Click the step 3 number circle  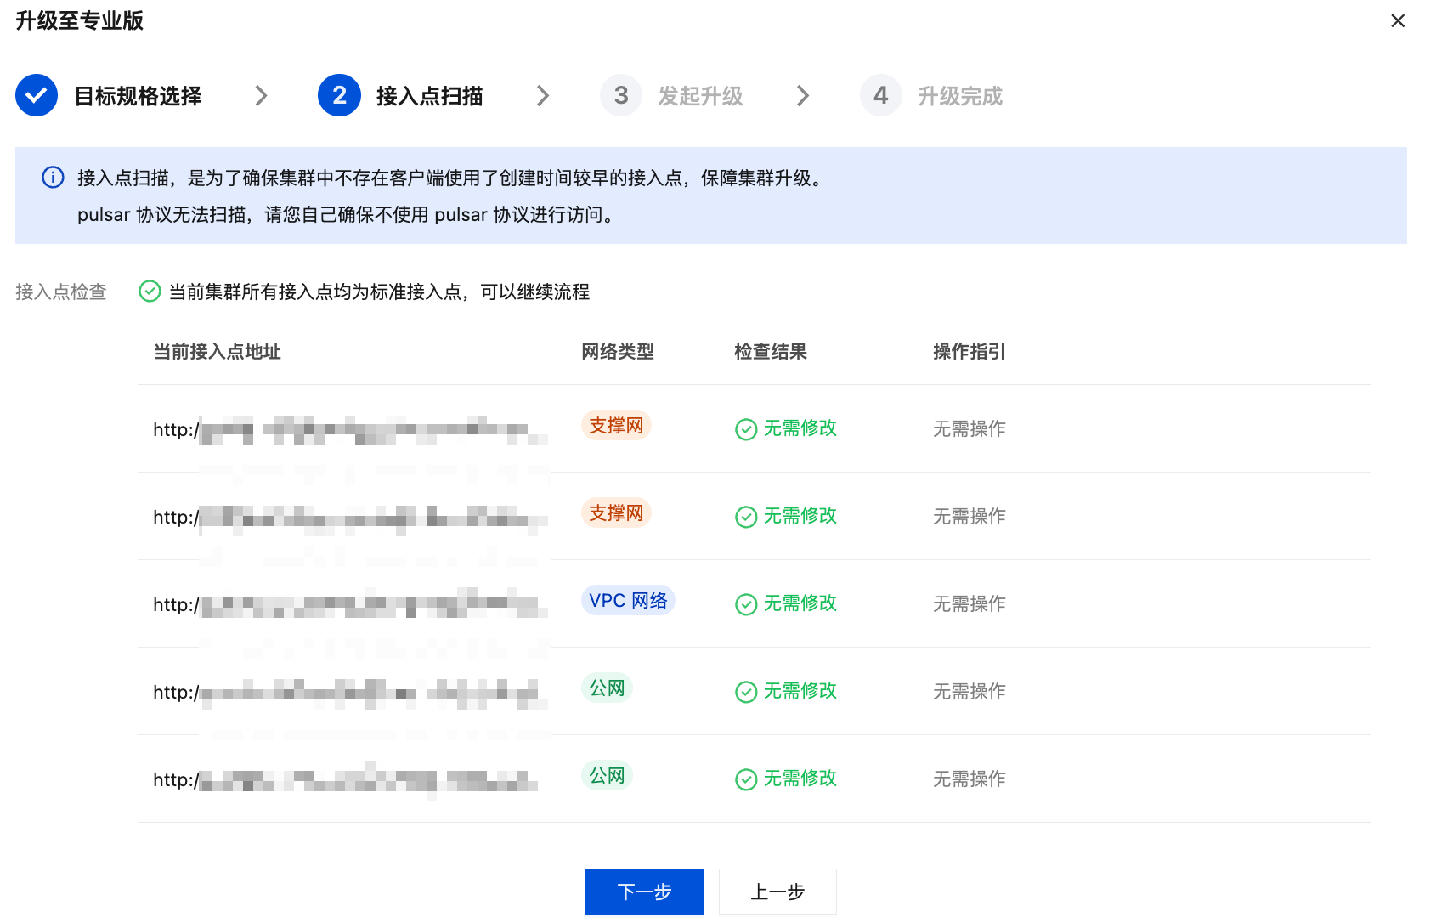pyautogui.click(x=621, y=95)
